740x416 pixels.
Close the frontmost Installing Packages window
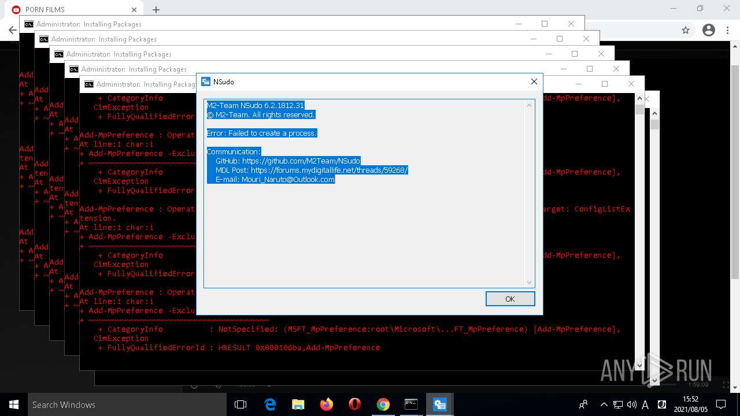click(631, 84)
